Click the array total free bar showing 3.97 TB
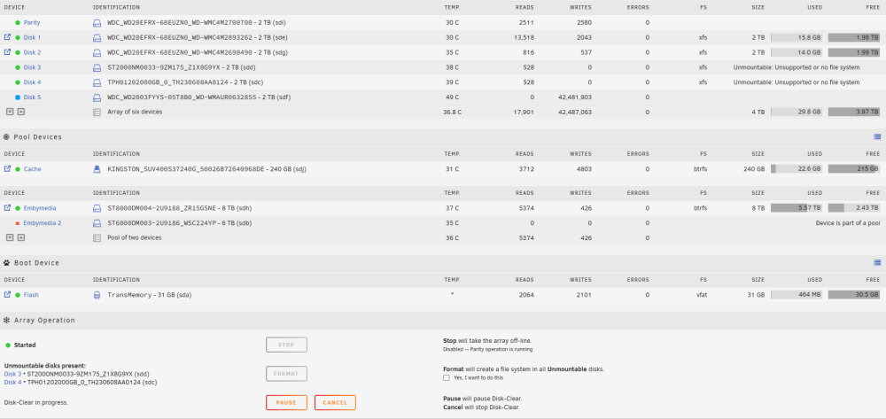This screenshot has width=886, height=419. point(854,112)
